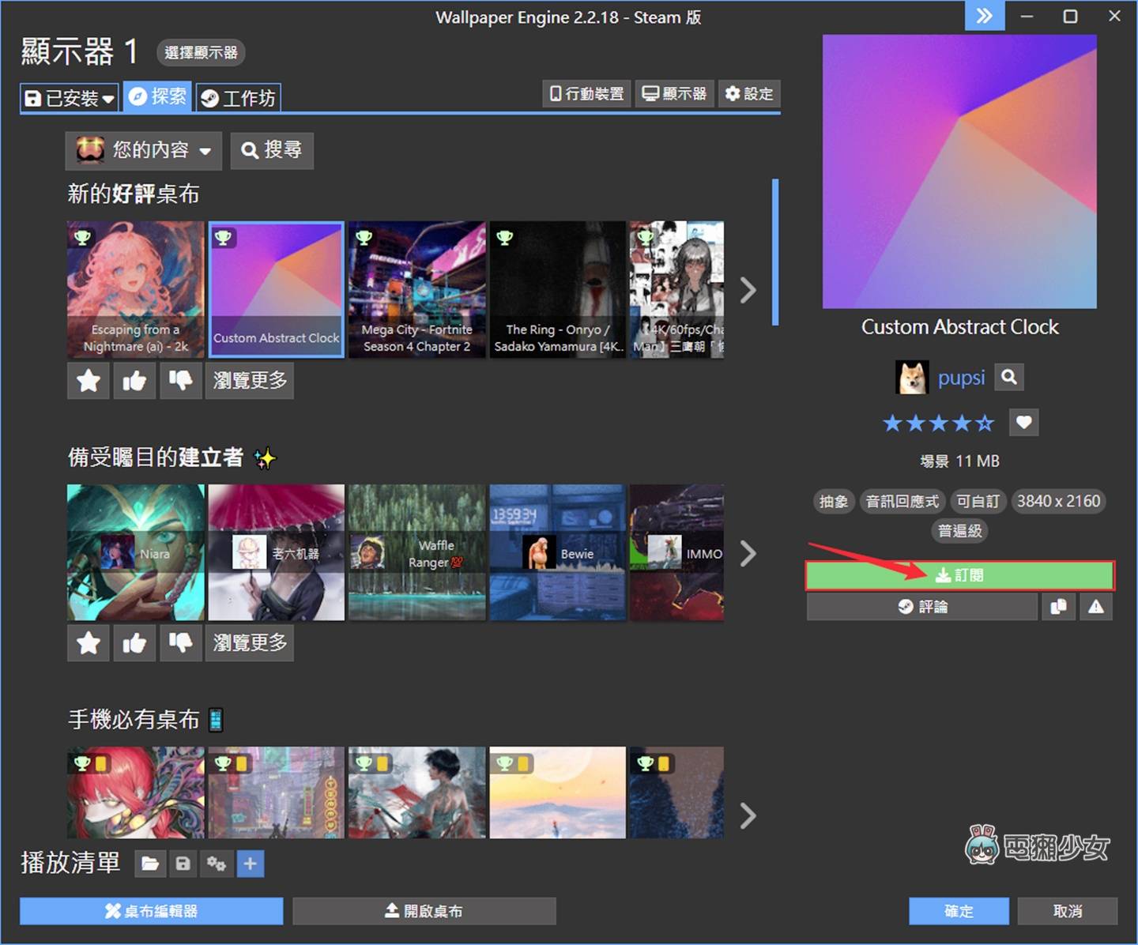Give a thumbs up to top-rated wallpapers

click(x=134, y=380)
